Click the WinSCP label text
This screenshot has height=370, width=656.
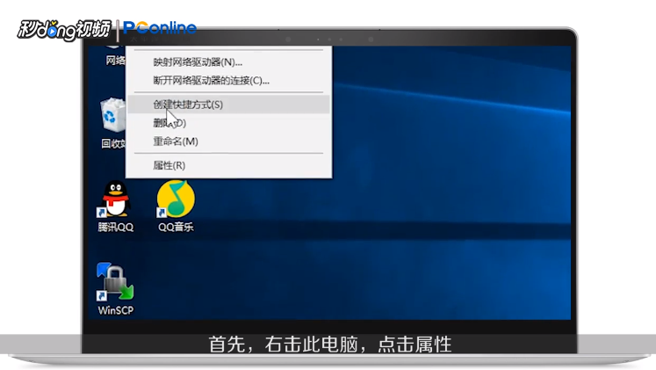[x=115, y=310]
